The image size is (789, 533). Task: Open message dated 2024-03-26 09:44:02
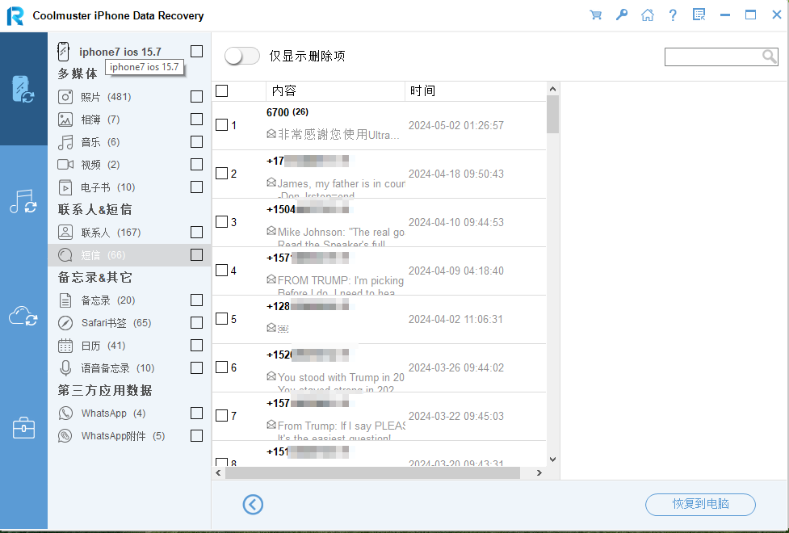tap(379, 368)
